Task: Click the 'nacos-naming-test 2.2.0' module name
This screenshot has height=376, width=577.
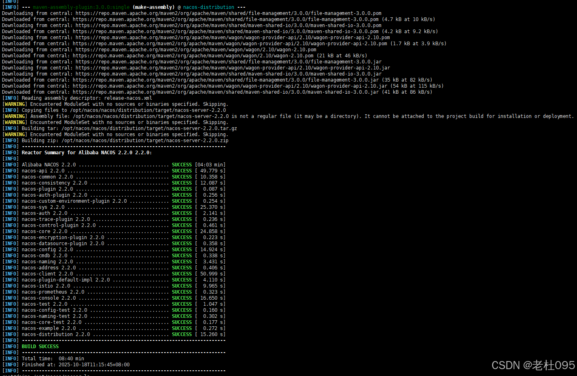Action: 54,316
